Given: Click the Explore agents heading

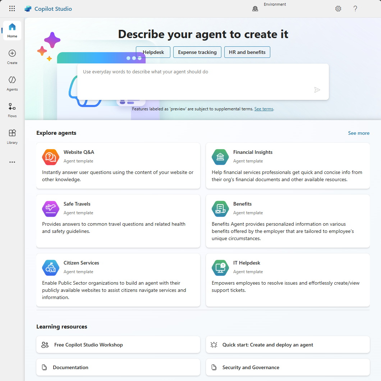Looking at the screenshot, I should [56, 133].
